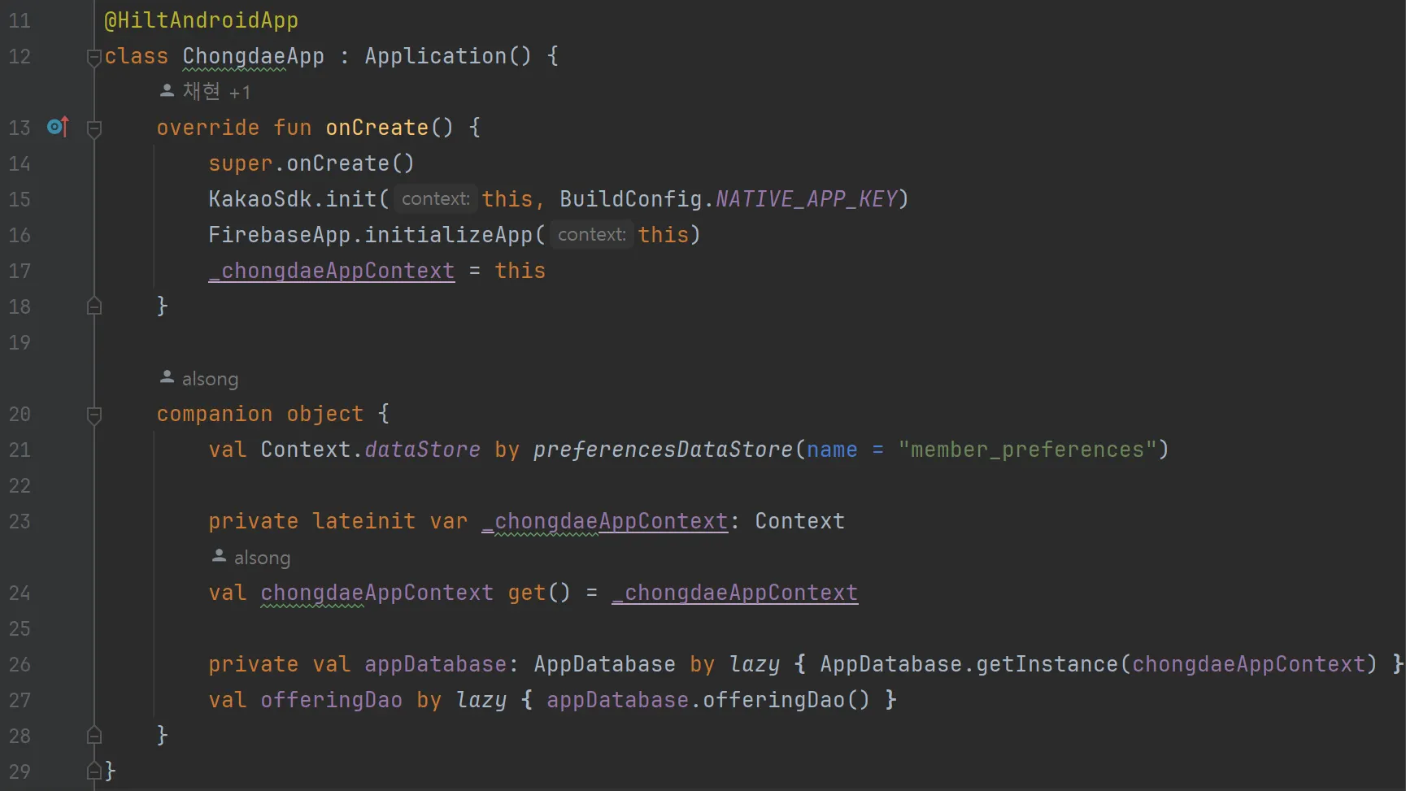Image resolution: width=1406 pixels, height=791 pixels.
Task: Click the class closing fold marker on line 29
Action: point(94,771)
